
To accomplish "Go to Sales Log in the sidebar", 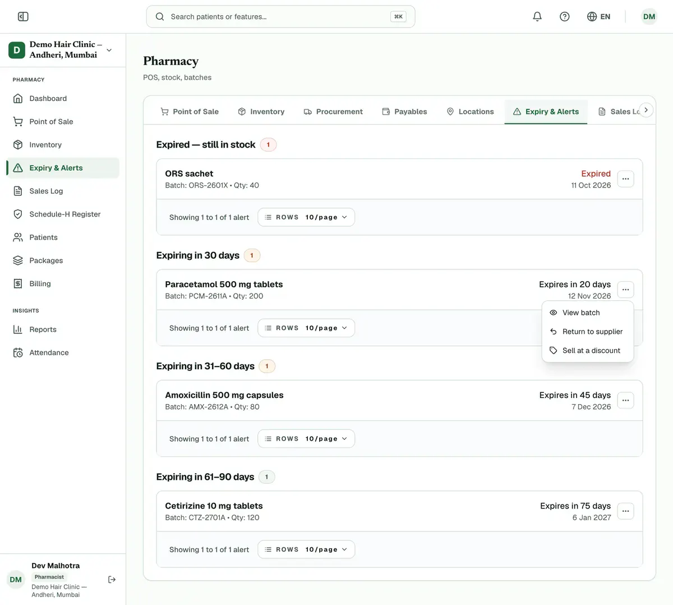I will tap(63, 191).
